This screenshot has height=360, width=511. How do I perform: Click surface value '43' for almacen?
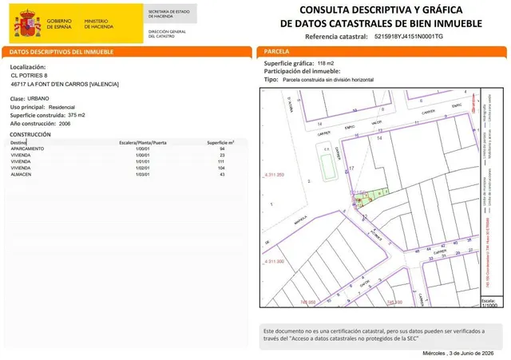click(222, 175)
